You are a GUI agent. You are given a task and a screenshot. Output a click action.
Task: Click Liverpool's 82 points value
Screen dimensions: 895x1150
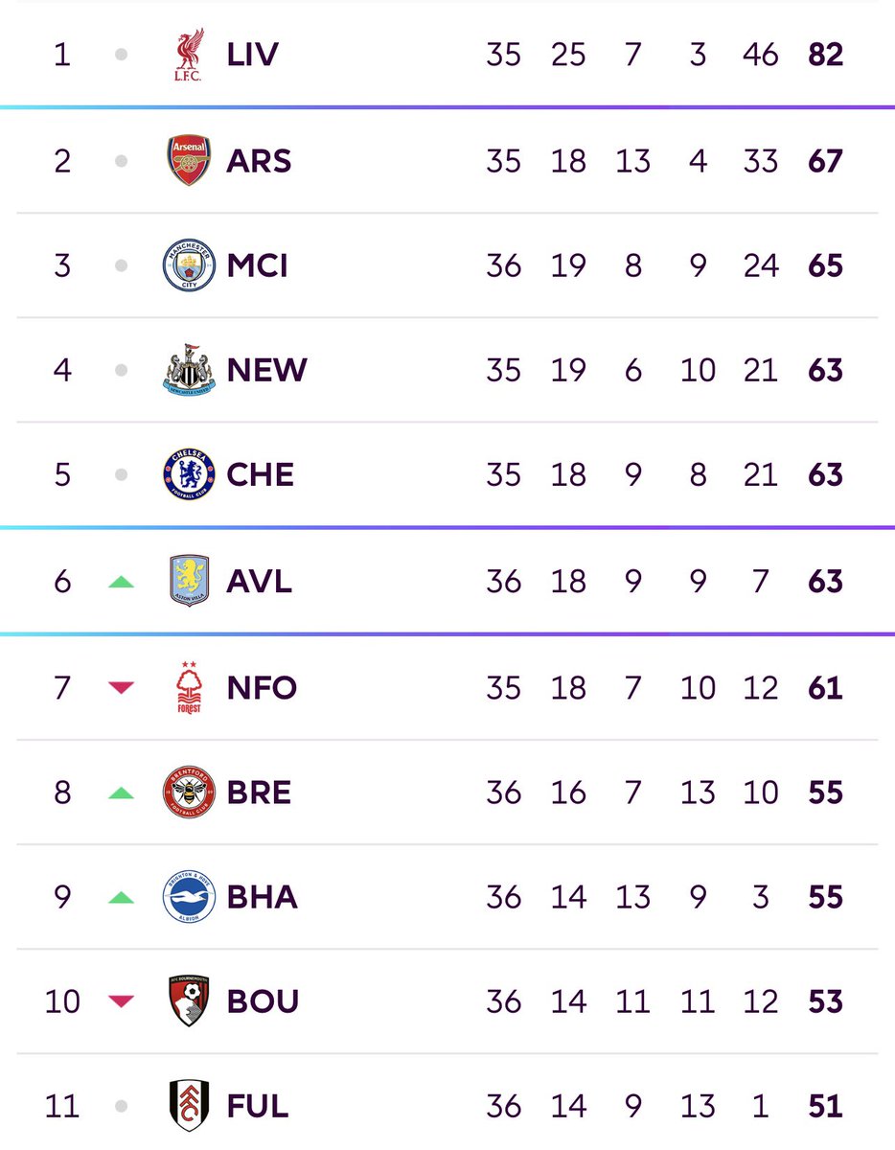point(825,55)
